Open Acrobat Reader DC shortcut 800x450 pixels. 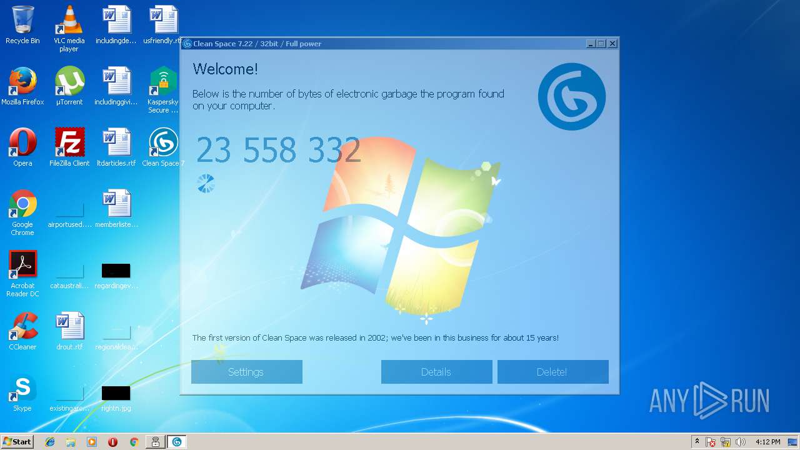[x=22, y=274]
